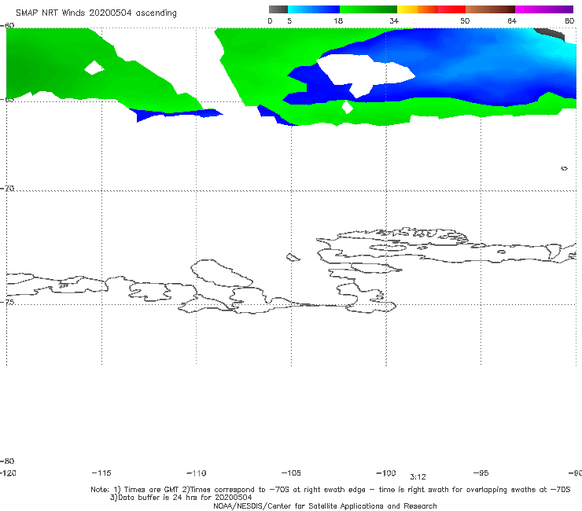Image resolution: width=582 pixels, height=511 pixels.
Task: Click the color bar label "18"
Action: point(338,20)
